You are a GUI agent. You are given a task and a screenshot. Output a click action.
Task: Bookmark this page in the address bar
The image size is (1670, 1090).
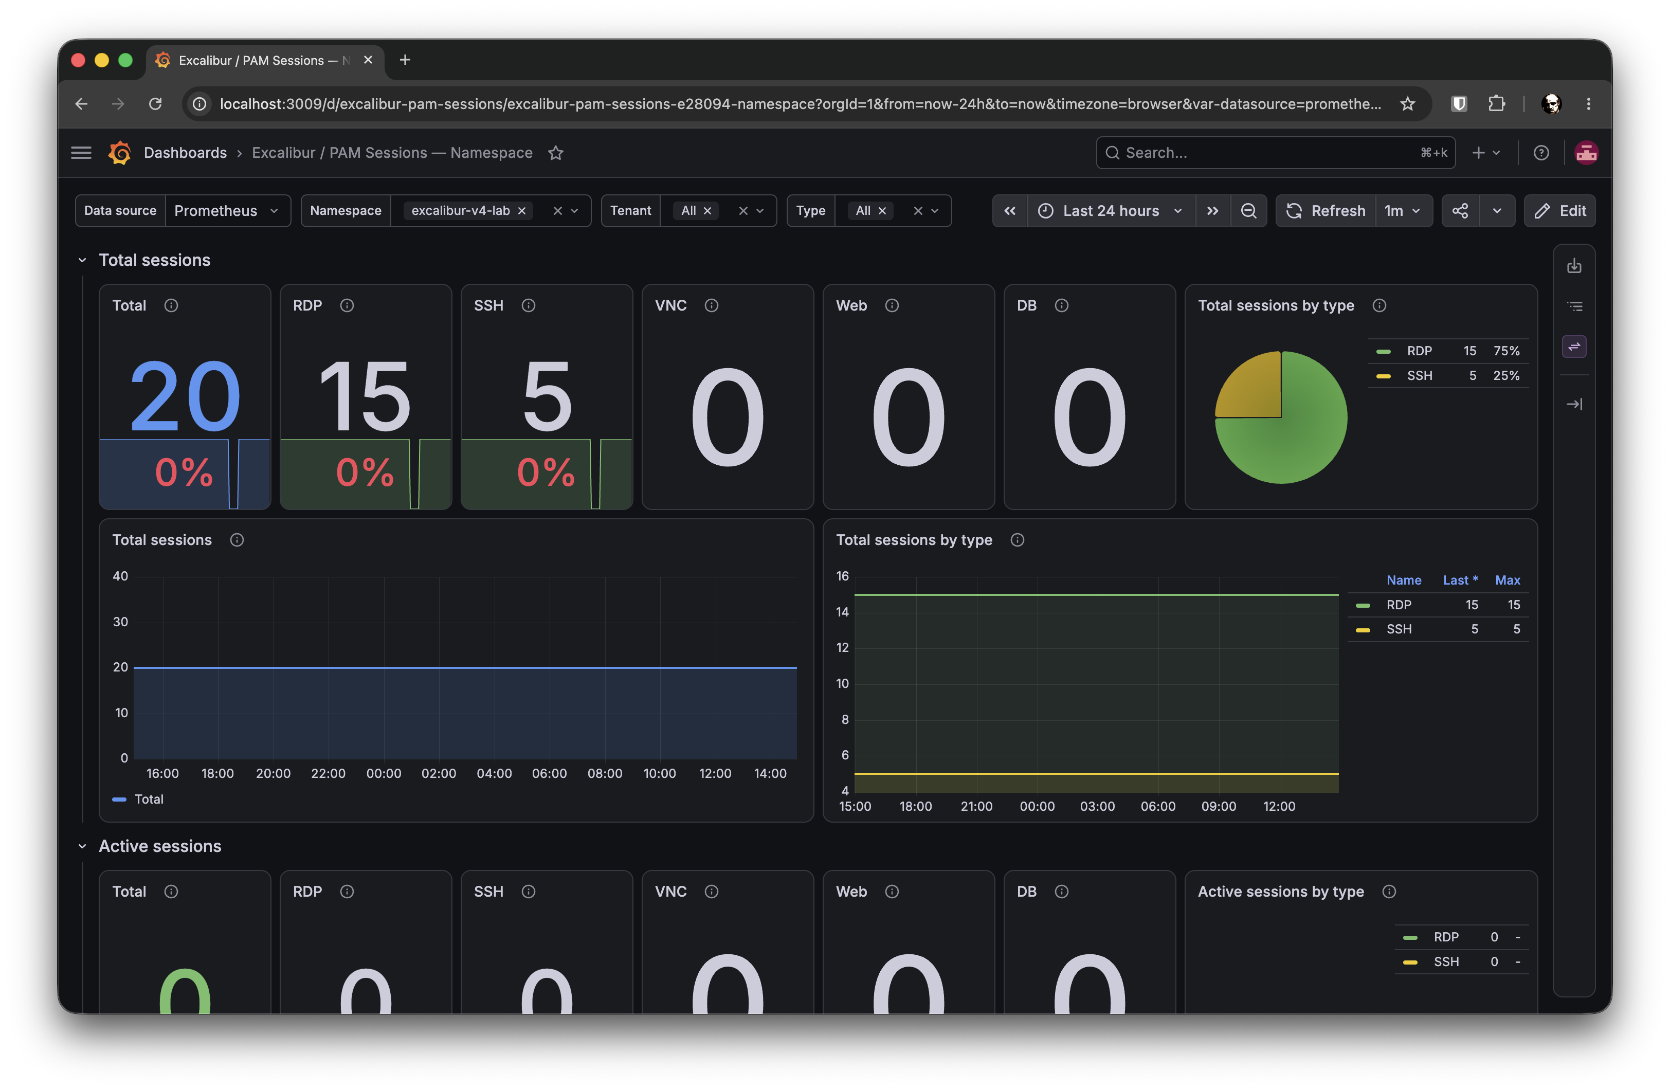pyautogui.click(x=1408, y=104)
